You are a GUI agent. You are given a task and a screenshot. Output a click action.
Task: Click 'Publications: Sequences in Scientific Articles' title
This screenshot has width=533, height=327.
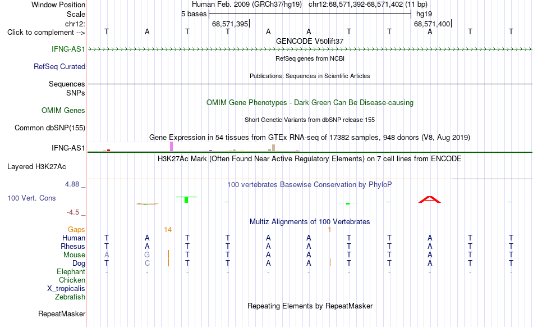coord(310,76)
